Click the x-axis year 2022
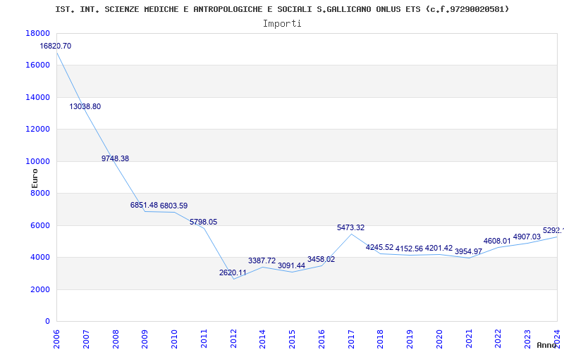 (x=498, y=339)
